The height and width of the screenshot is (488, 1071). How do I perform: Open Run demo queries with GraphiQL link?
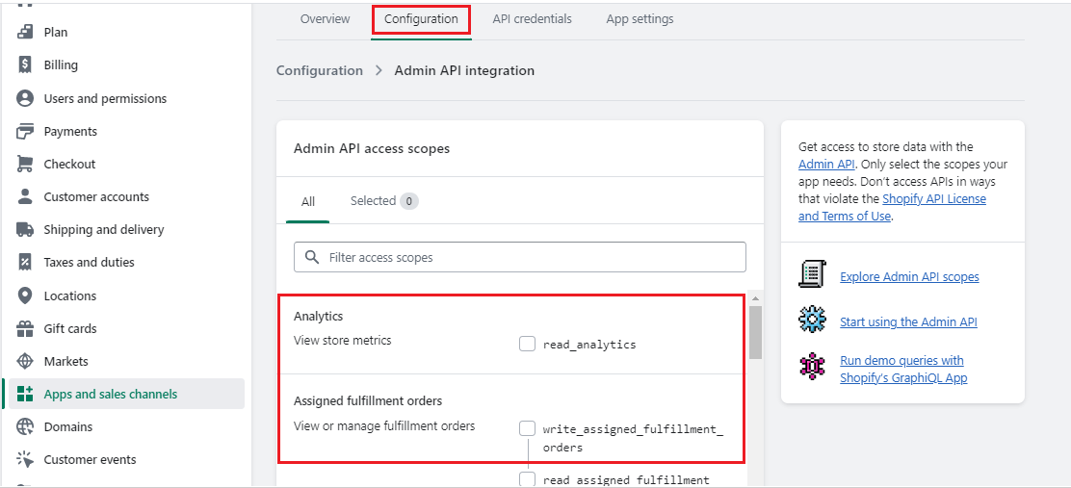click(901, 369)
